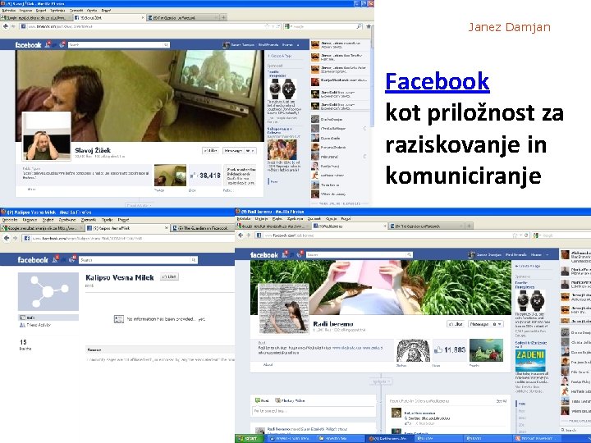Open account dropdown arrow in Radi beremo Facebook bar
This screenshot has height=443, width=591.
pyautogui.click(x=547, y=255)
